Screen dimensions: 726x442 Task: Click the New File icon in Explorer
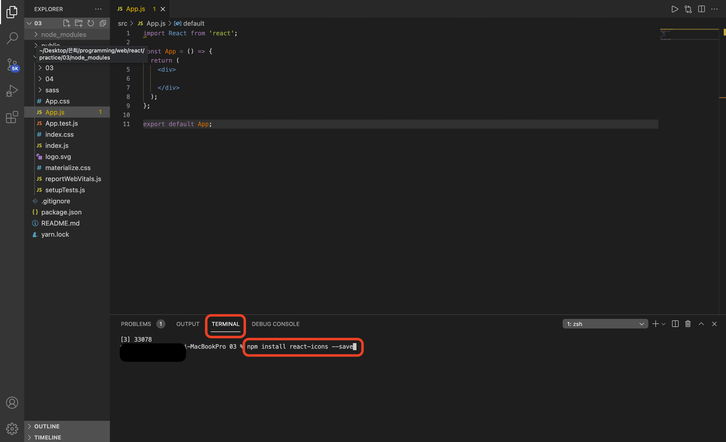(x=67, y=23)
